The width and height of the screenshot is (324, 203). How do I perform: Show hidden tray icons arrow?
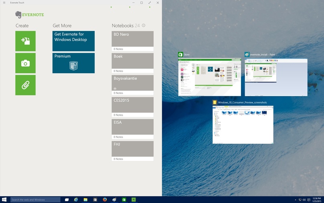tap(295, 200)
